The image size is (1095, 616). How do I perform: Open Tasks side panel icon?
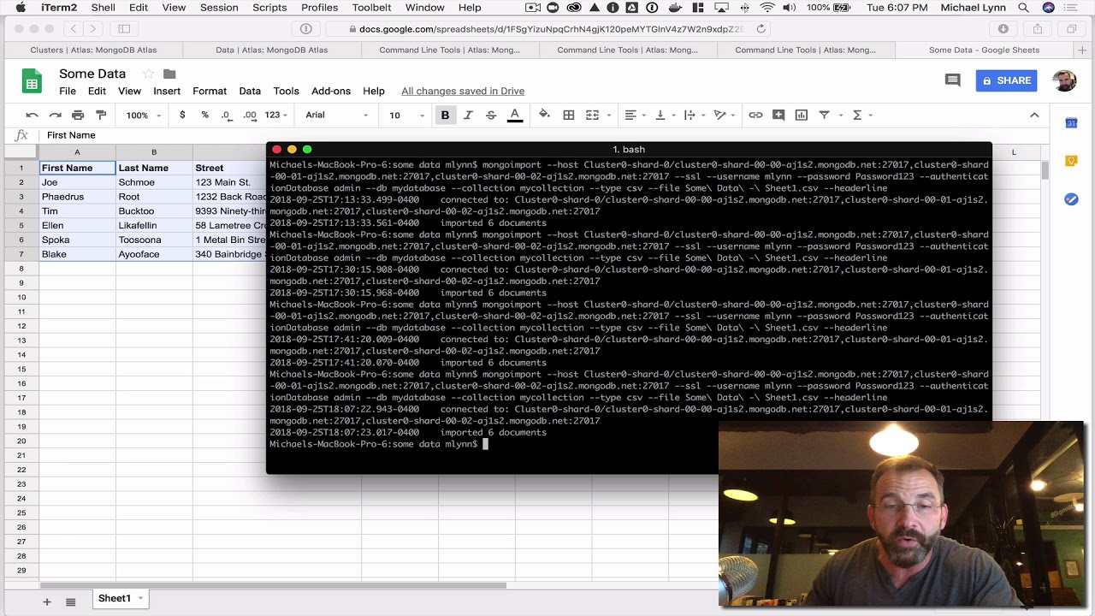pos(1071,199)
